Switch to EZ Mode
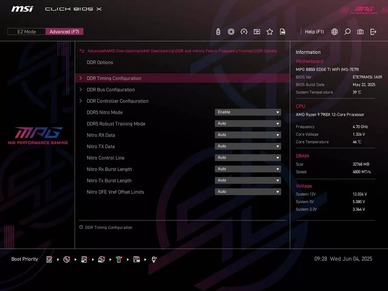The image size is (388, 291). (x=27, y=32)
